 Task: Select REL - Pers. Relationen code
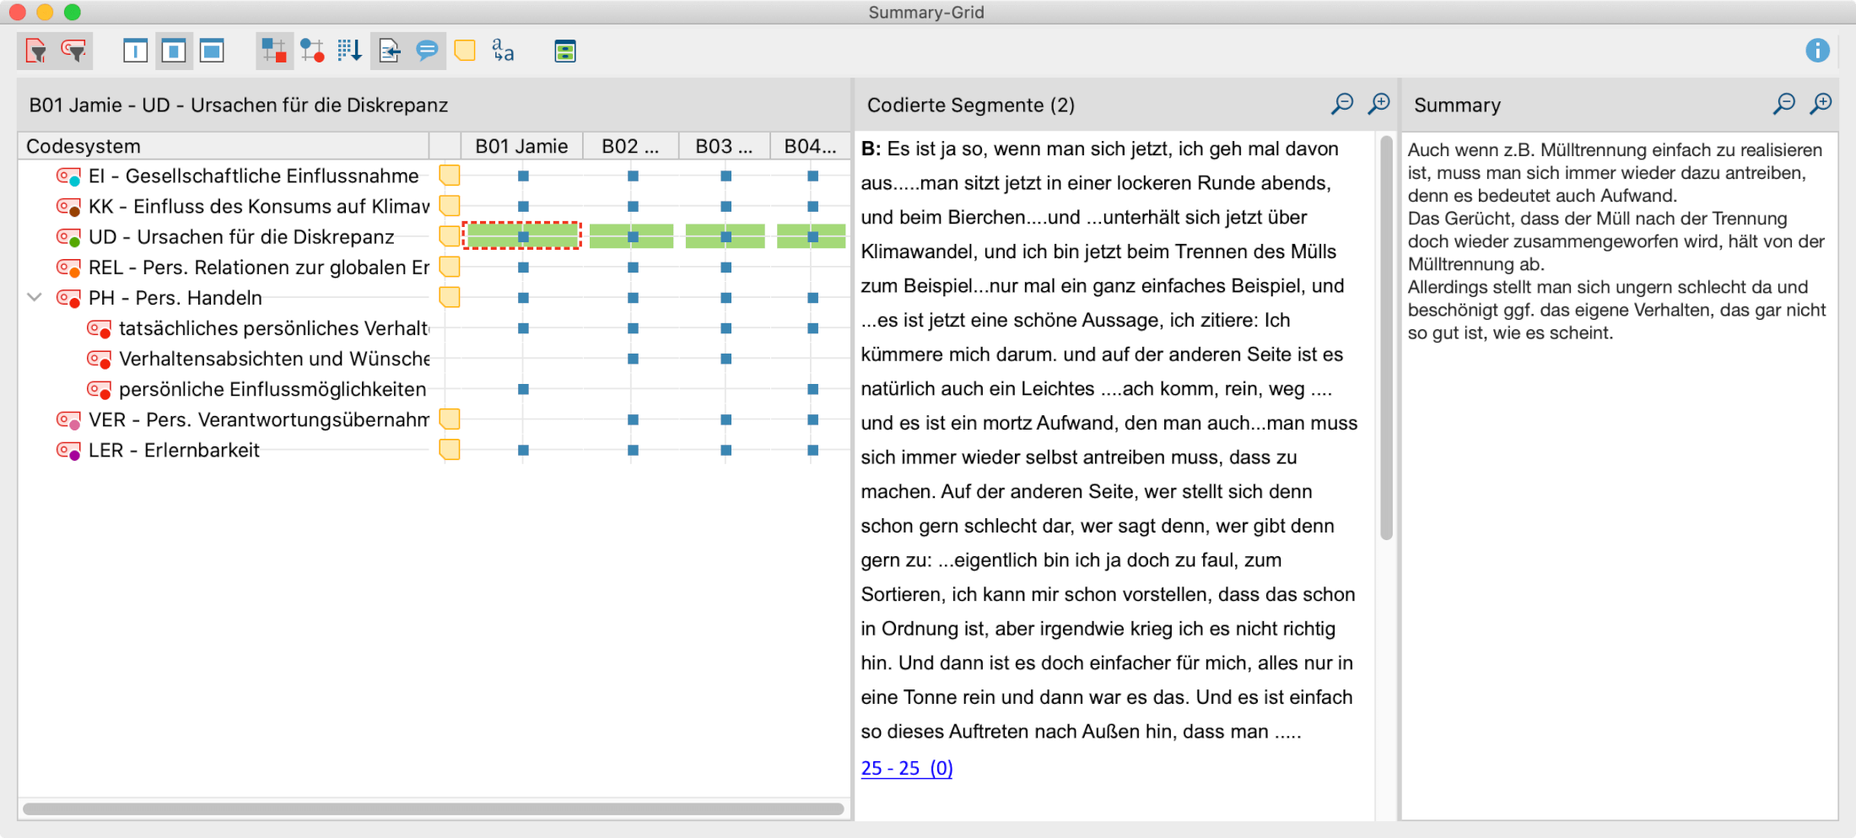point(259,267)
